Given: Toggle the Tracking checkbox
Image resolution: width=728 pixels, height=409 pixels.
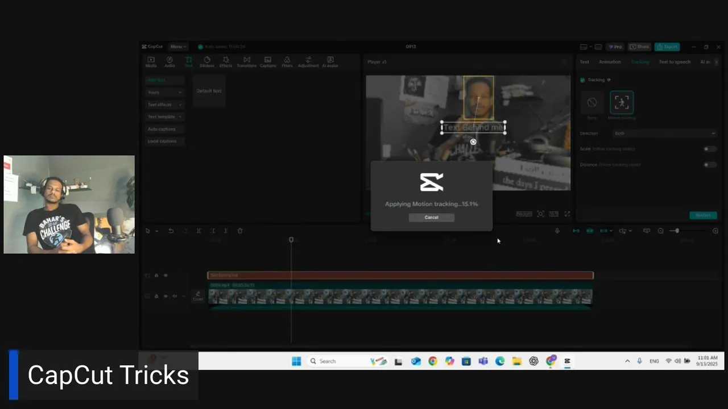Looking at the screenshot, I should 582,80.
